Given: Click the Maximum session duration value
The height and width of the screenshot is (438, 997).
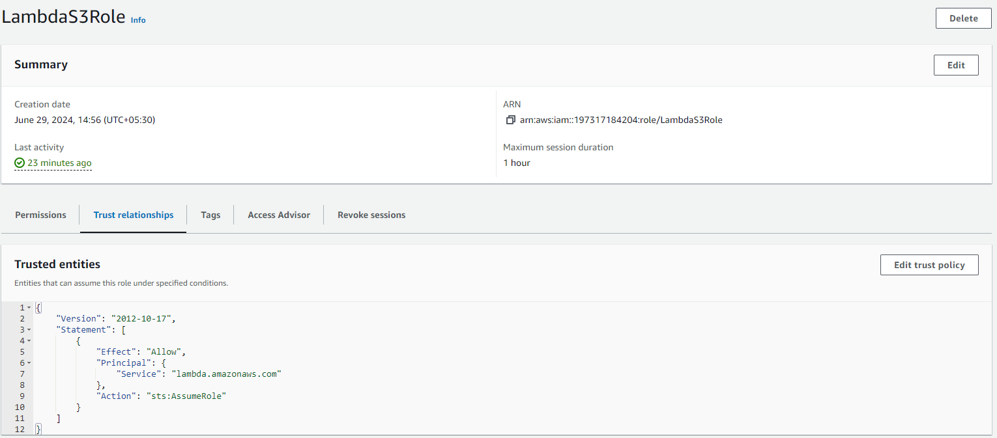Looking at the screenshot, I should (517, 163).
